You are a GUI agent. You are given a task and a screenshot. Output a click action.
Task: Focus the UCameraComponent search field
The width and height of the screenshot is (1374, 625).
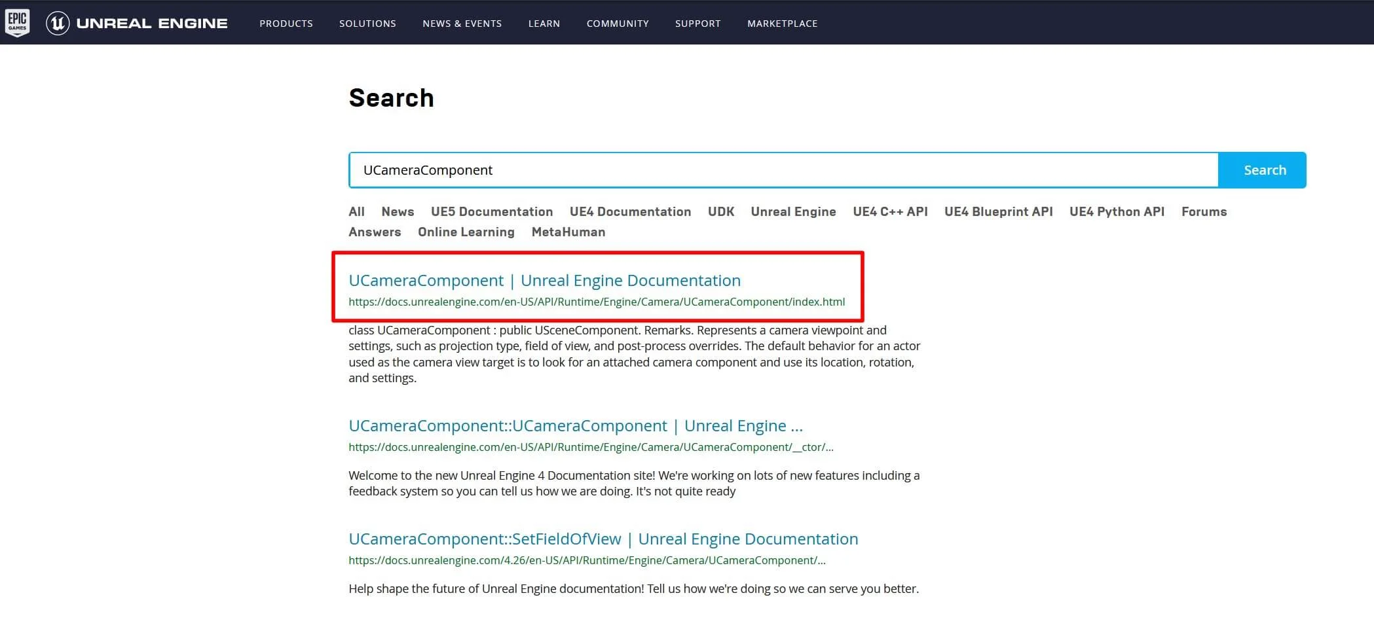coord(783,170)
